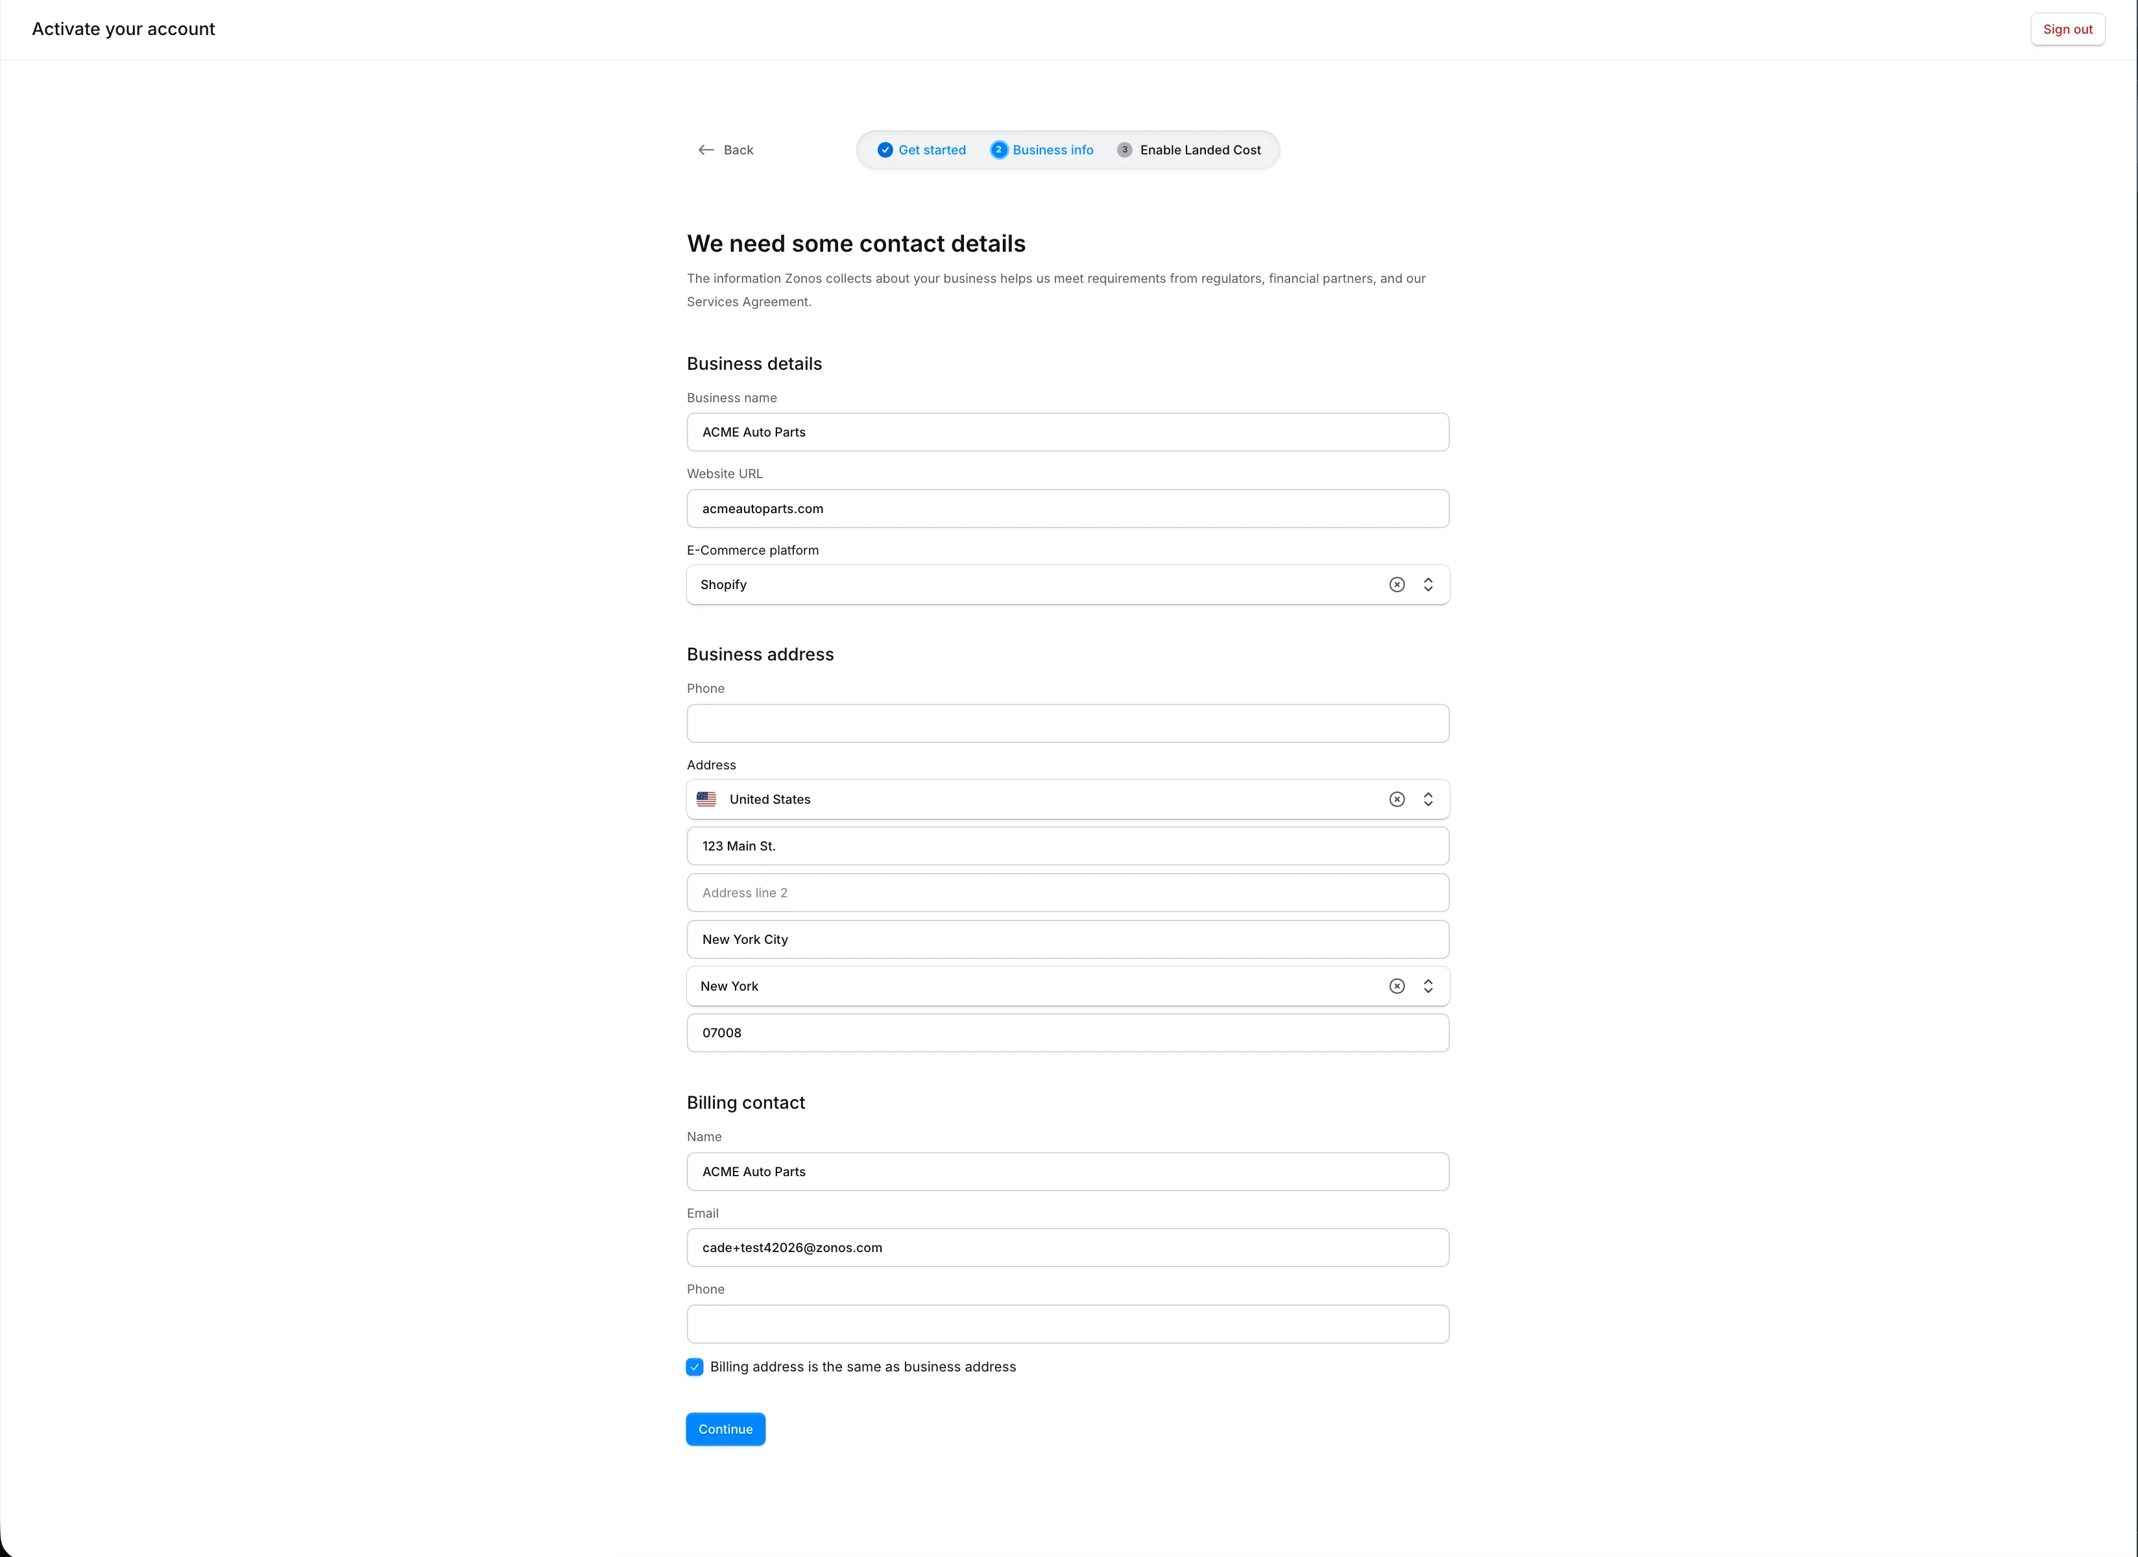Uncheck billing address same as business address
The width and height of the screenshot is (2138, 1557).
[x=695, y=1366]
